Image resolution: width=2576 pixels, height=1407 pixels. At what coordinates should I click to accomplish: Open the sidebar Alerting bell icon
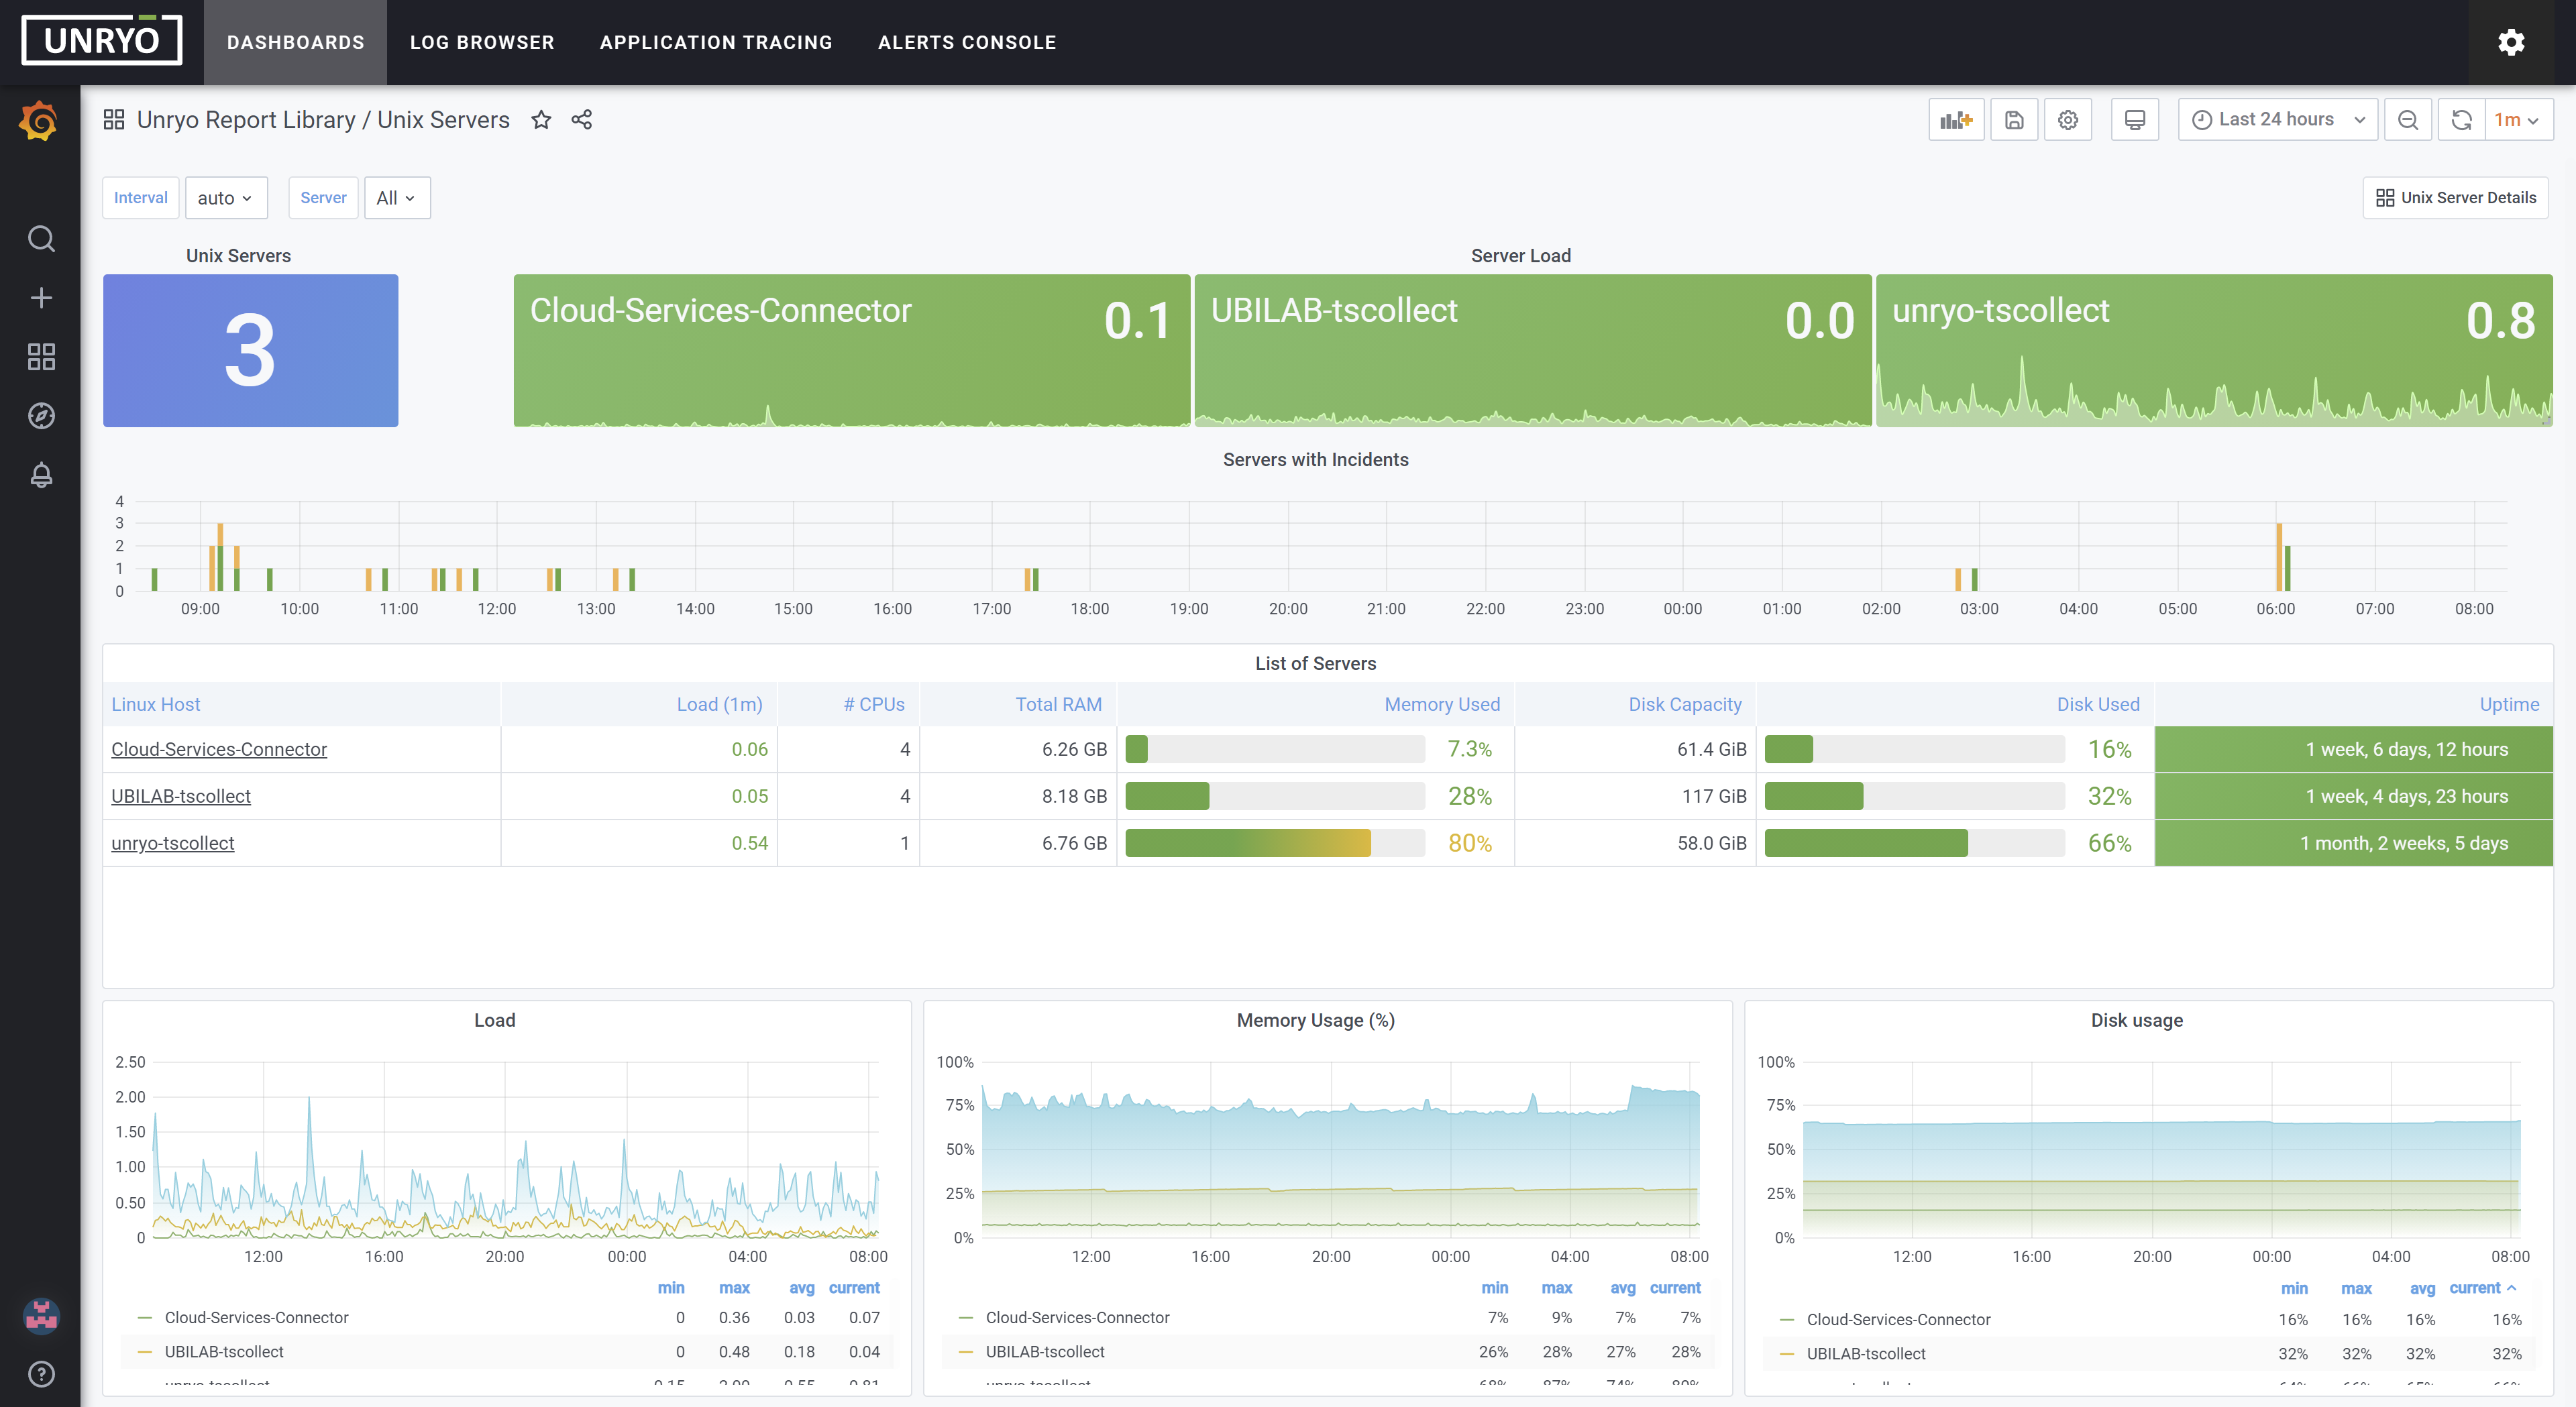[x=41, y=475]
